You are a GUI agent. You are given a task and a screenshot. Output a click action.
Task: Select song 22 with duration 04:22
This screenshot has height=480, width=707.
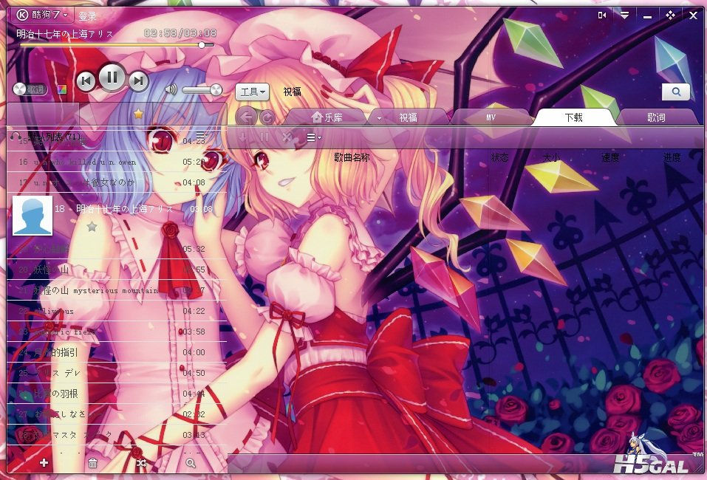tap(117, 311)
